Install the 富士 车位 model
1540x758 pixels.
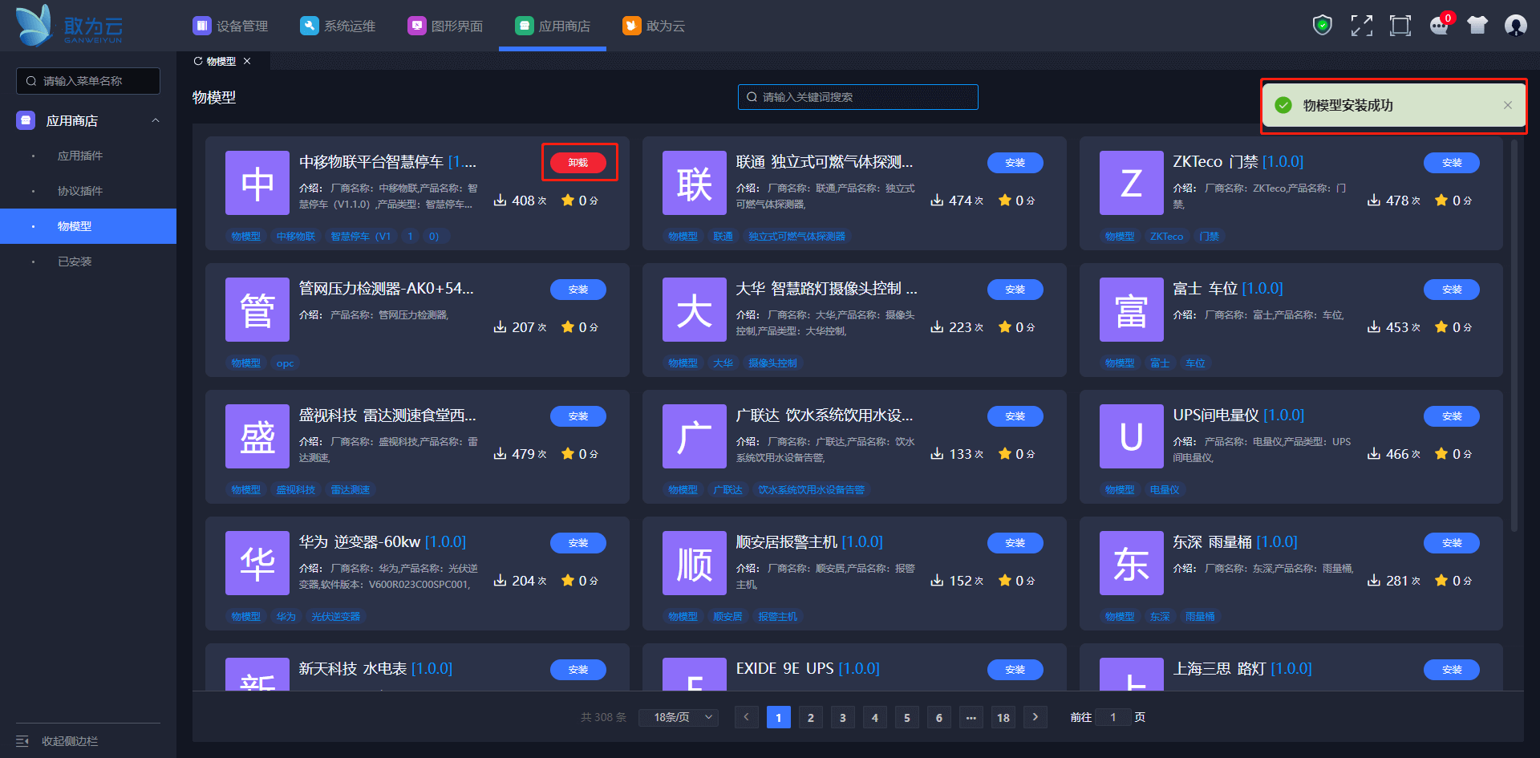coord(1452,290)
